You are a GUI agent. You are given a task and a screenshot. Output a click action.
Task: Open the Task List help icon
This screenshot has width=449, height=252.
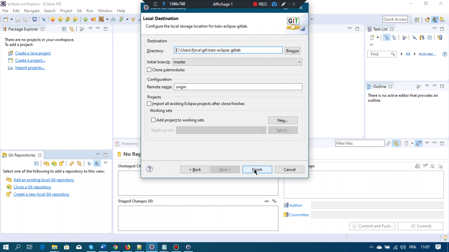tap(445, 54)
